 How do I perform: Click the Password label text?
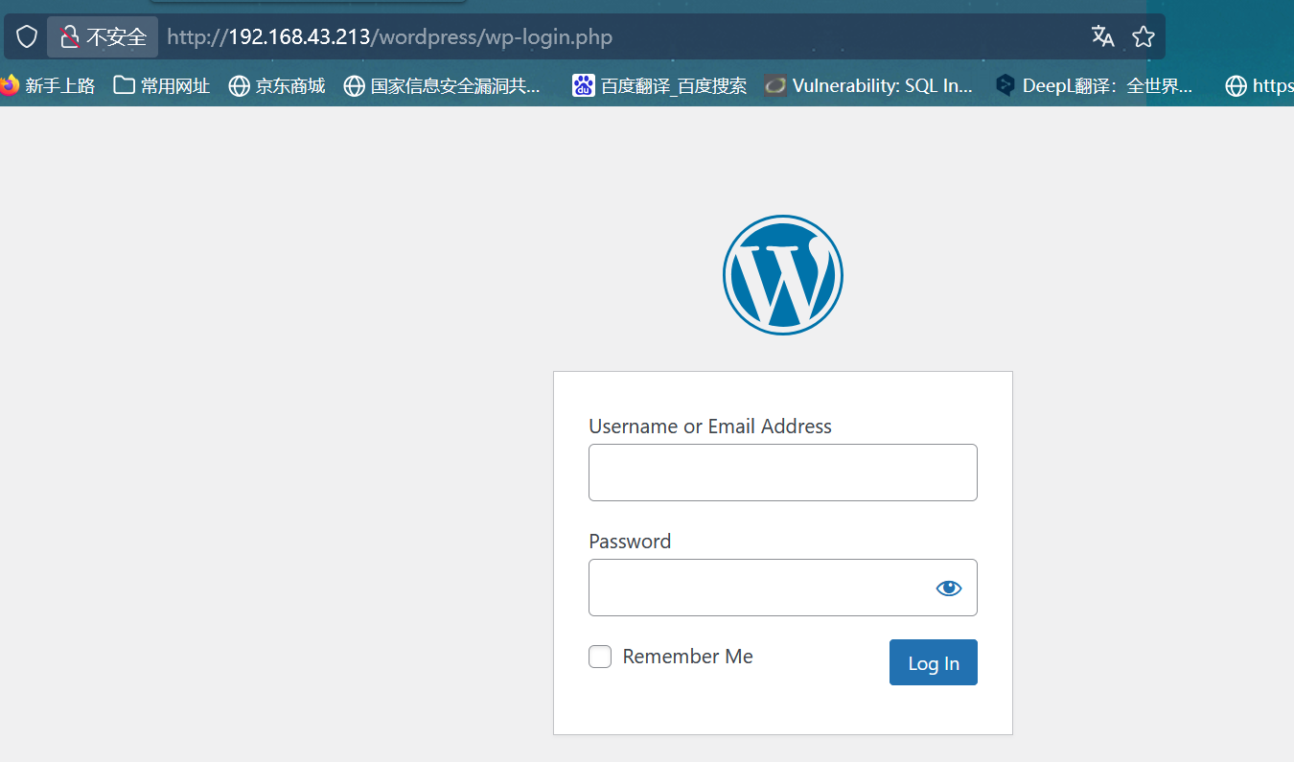630,542
